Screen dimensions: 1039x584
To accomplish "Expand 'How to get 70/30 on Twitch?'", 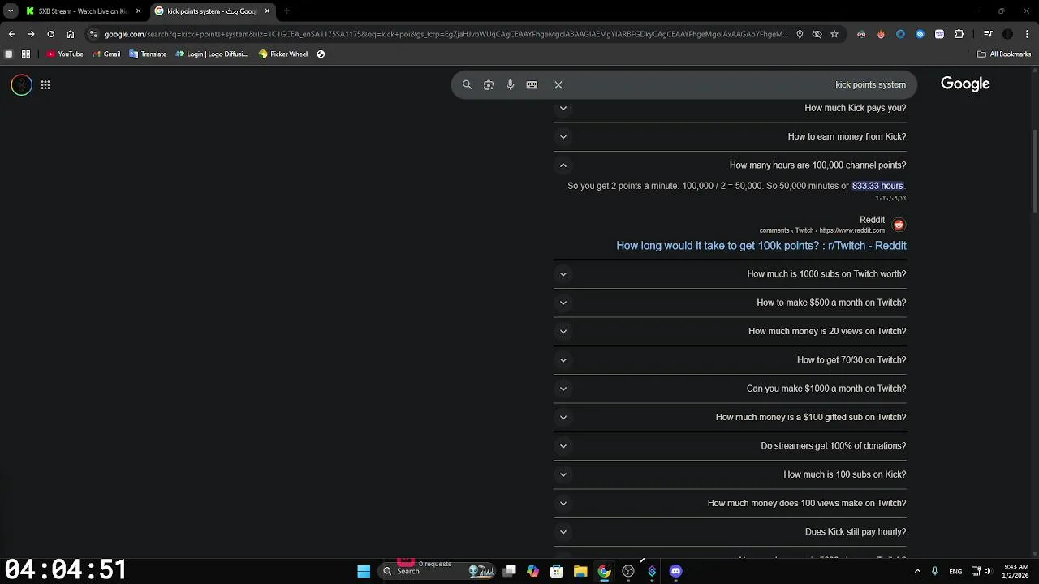I will click(x=730, y=360).
